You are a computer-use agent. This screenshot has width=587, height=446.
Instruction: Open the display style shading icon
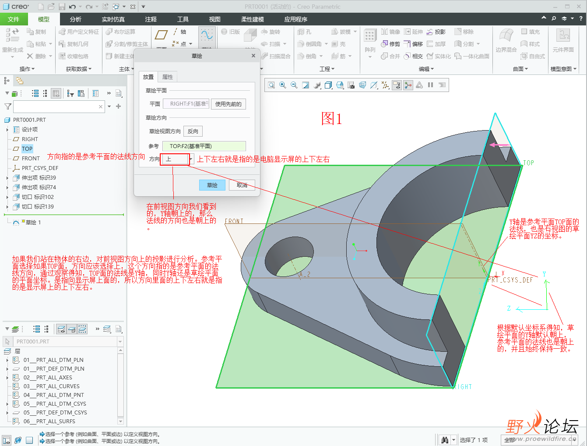pyautogui.click(x=317, y=85)
